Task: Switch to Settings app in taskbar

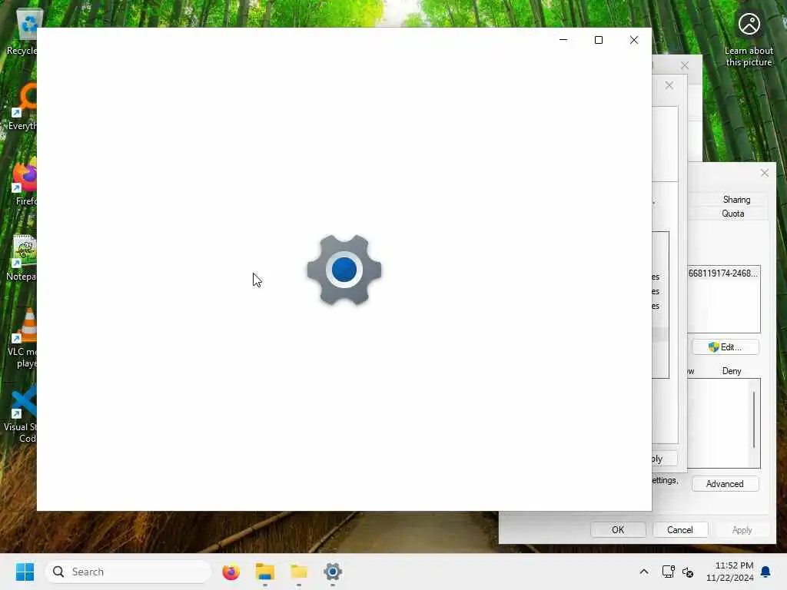Action: tap(332, 572)
